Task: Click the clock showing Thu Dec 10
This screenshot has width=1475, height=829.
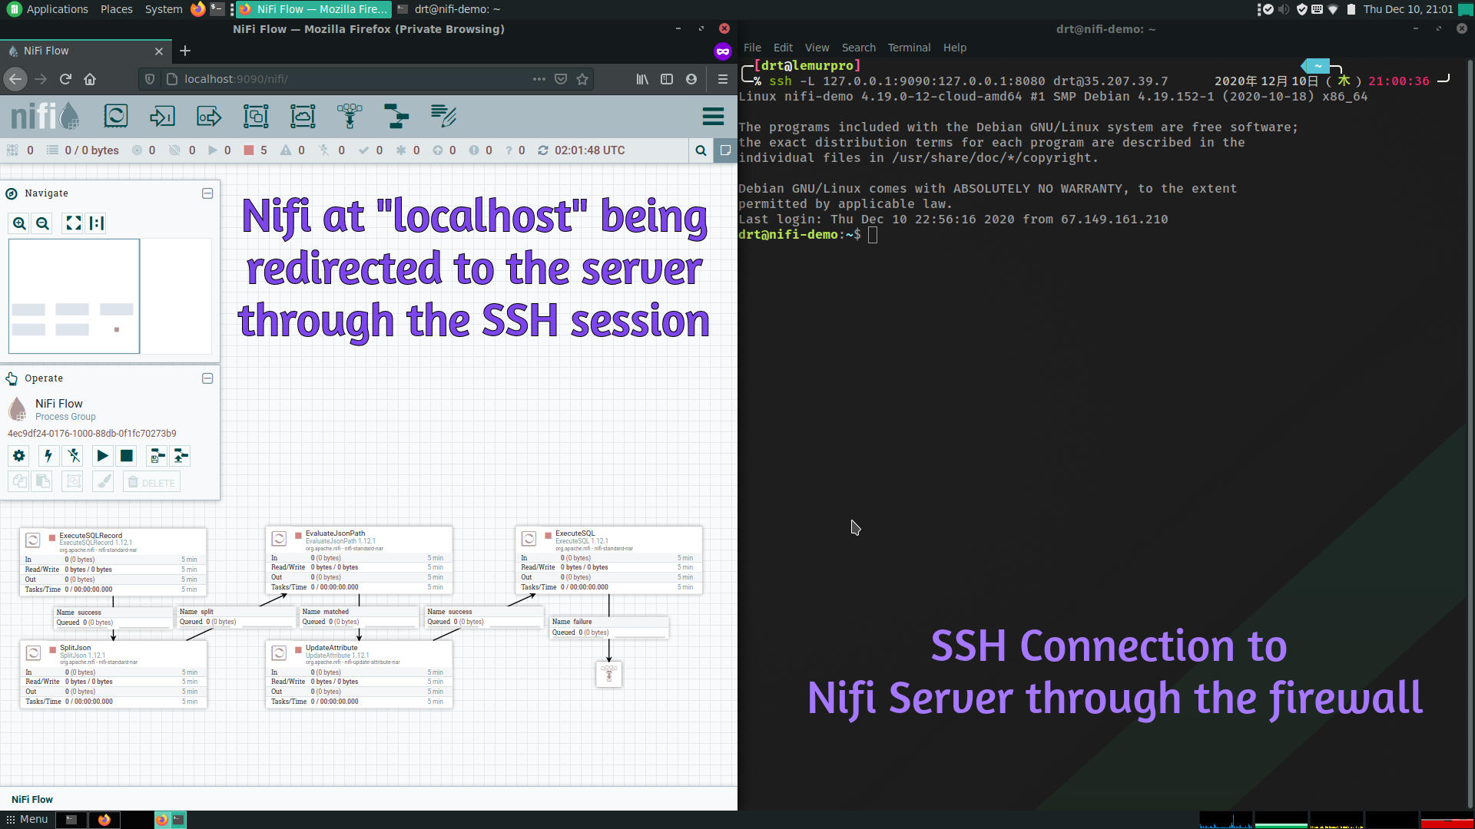Action: coord(1408,9)
